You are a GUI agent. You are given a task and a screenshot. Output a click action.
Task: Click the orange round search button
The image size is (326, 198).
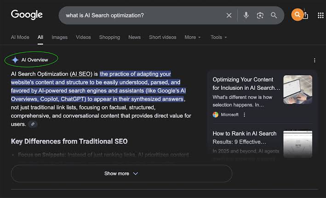point(297,15)
